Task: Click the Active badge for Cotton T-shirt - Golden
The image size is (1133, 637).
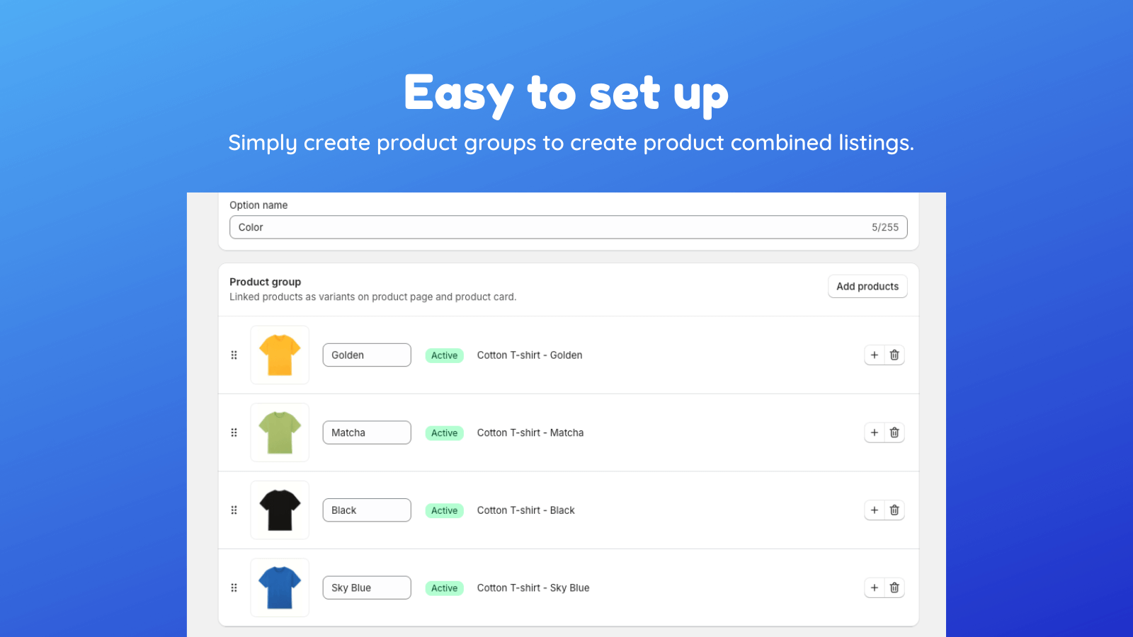Action: pyautogui.click(x=444, y=355)
